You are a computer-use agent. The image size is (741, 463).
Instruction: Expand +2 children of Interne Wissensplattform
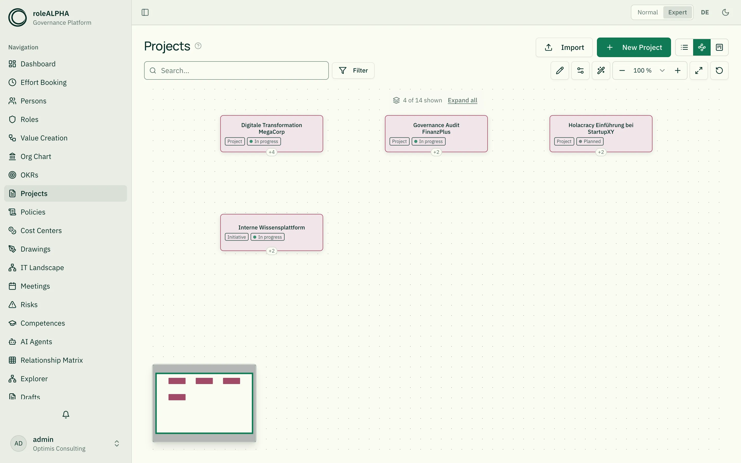click(272, 251)
